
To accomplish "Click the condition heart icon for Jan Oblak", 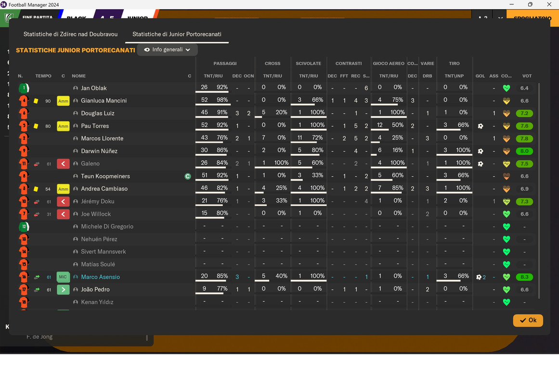I will pyautogui.click(x=506, y=88).
